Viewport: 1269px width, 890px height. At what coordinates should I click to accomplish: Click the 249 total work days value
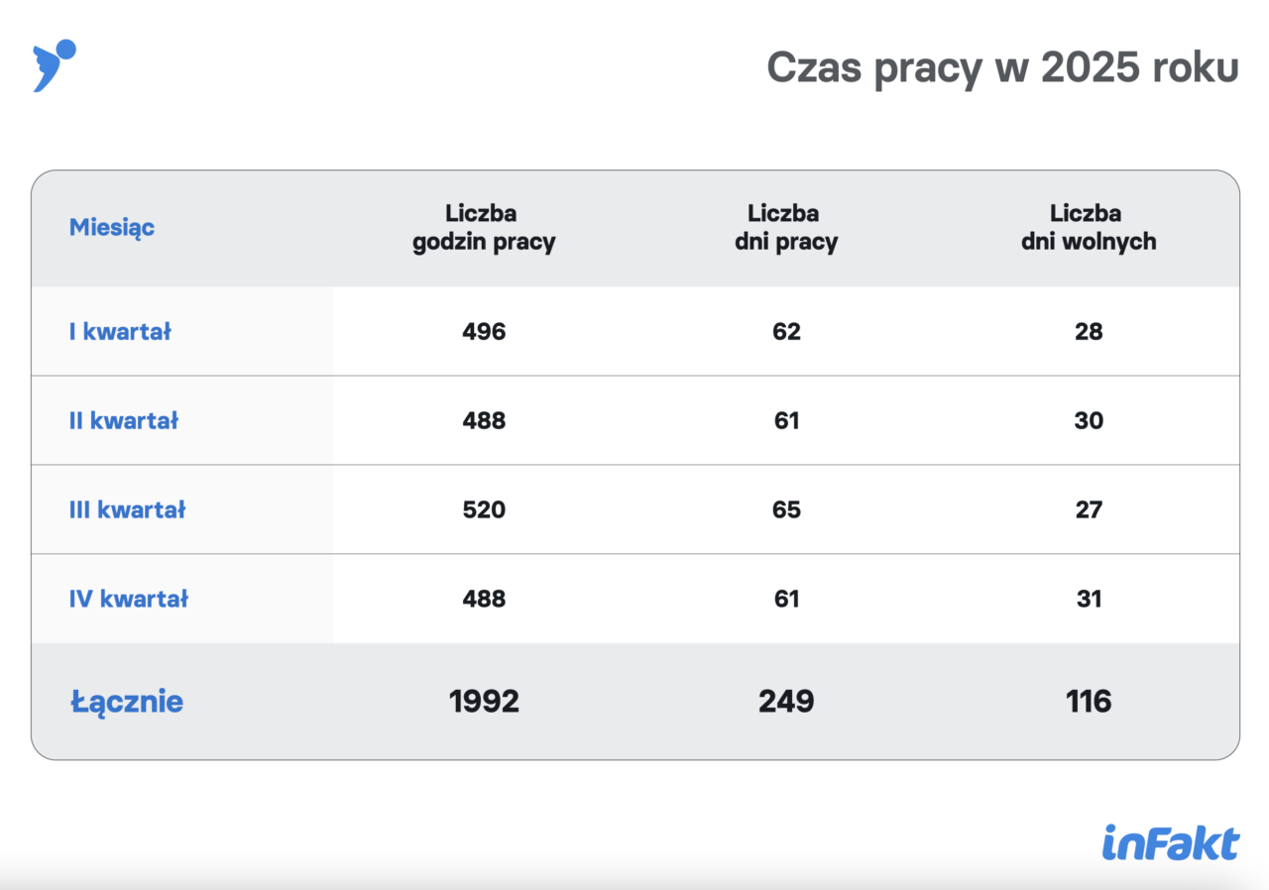click(786, 702)
